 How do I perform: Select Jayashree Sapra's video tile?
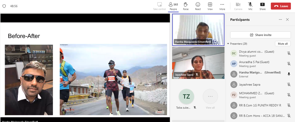coord(198,63)
